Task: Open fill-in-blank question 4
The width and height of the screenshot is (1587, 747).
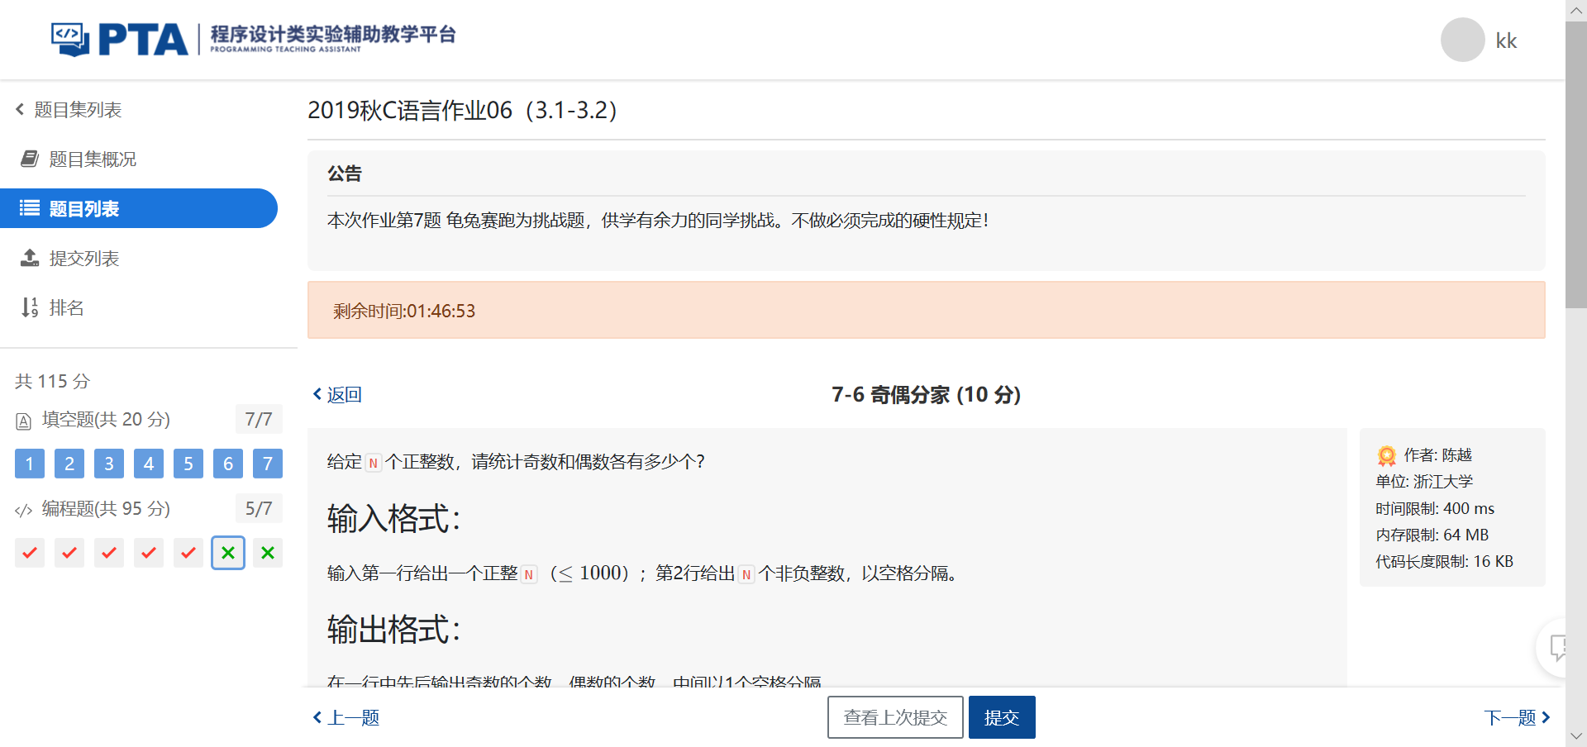Action: tap(149, 464)
